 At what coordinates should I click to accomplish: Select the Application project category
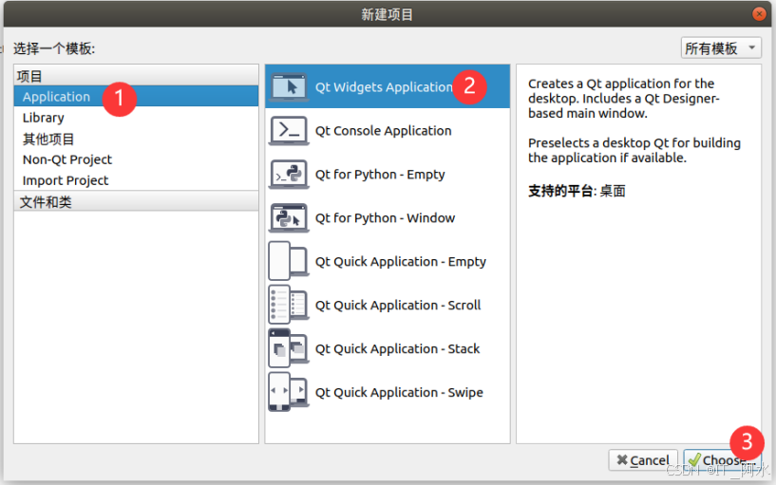coord(136,97)
